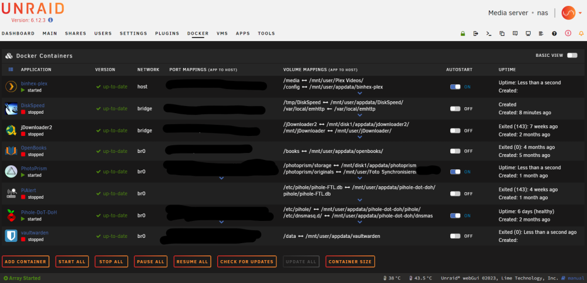Click the manual book icon in the footer
The height and width of the screenshot is (283, 587).
pos(563,278)
